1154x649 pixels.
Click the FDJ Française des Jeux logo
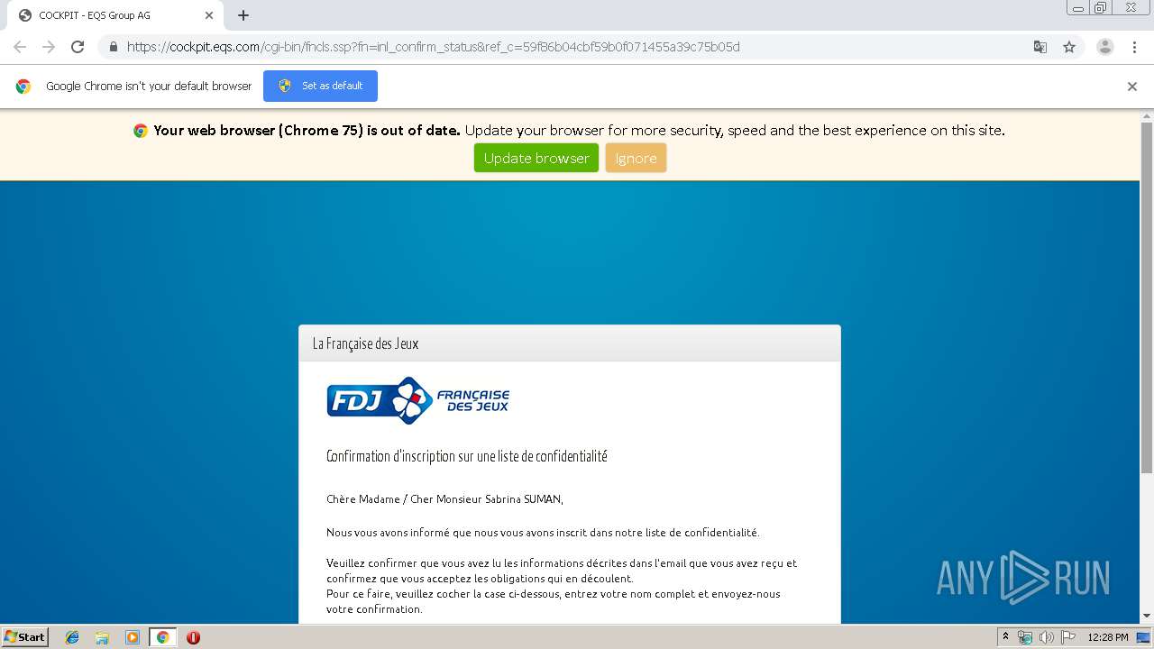point(418,400)
